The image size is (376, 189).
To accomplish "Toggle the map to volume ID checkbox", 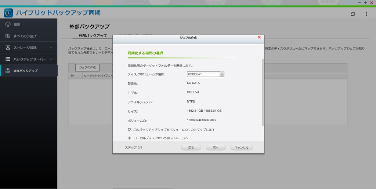I will [x=130, y=130].
